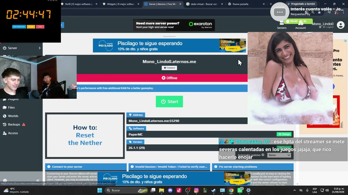
Task: Switch to the Perfil browser tab
Action: point(79,4)
